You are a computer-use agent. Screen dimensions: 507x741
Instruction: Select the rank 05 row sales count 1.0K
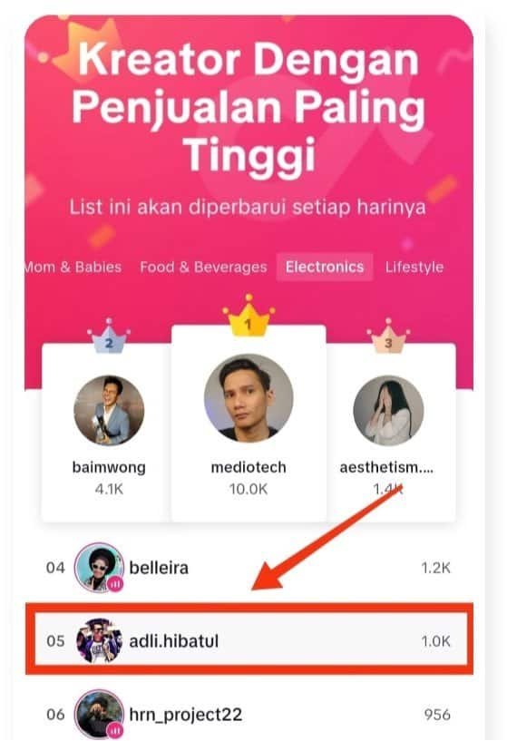click(435, 641)
